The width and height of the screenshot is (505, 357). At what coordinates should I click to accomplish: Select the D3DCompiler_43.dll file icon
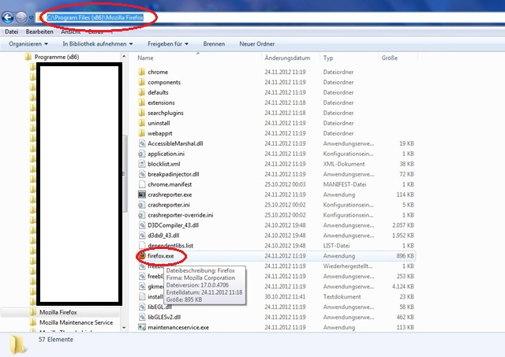click(142, 225)
